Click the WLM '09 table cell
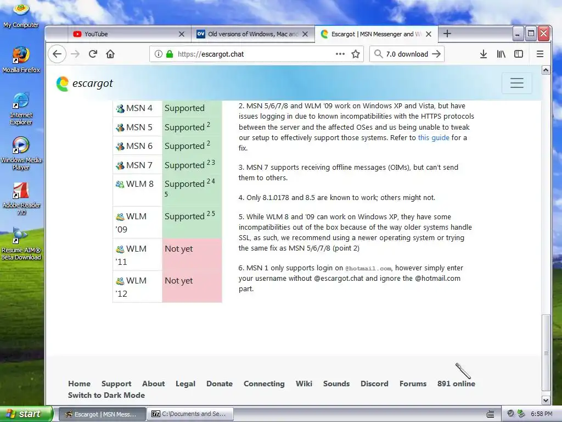Screen dimensions: 562x422 [138, 223]
